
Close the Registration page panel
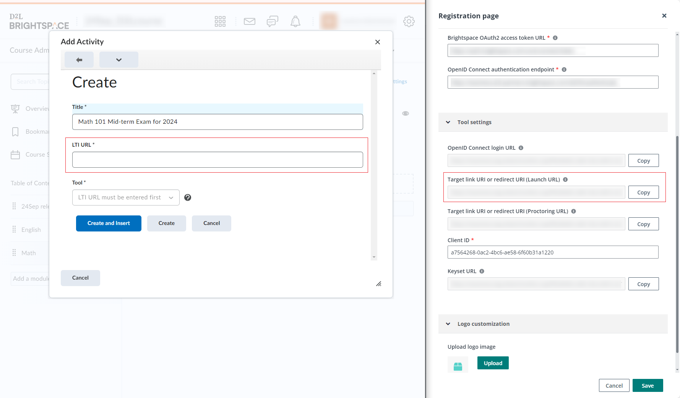664,16
